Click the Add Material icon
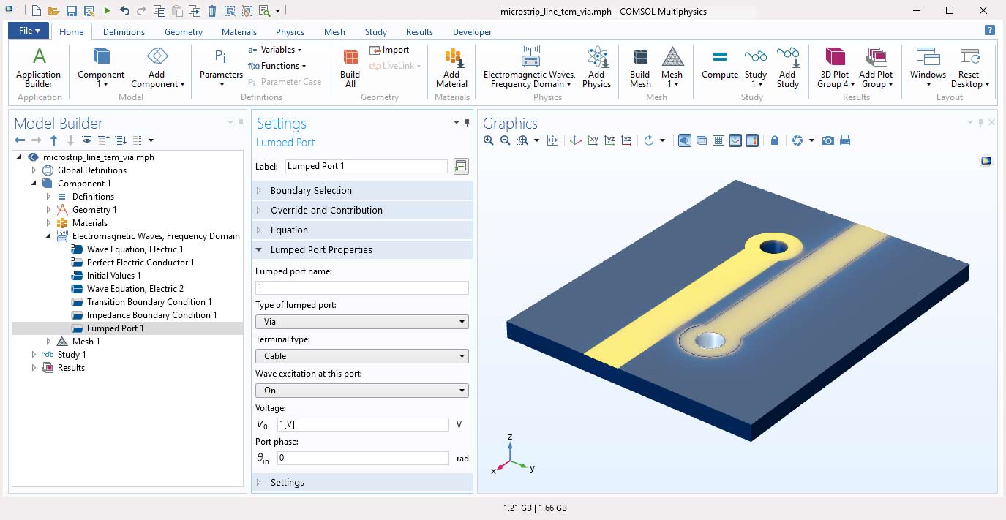The width and height of the screenshot is (1006, 520). pyautogui.click(x=451, y=67)
